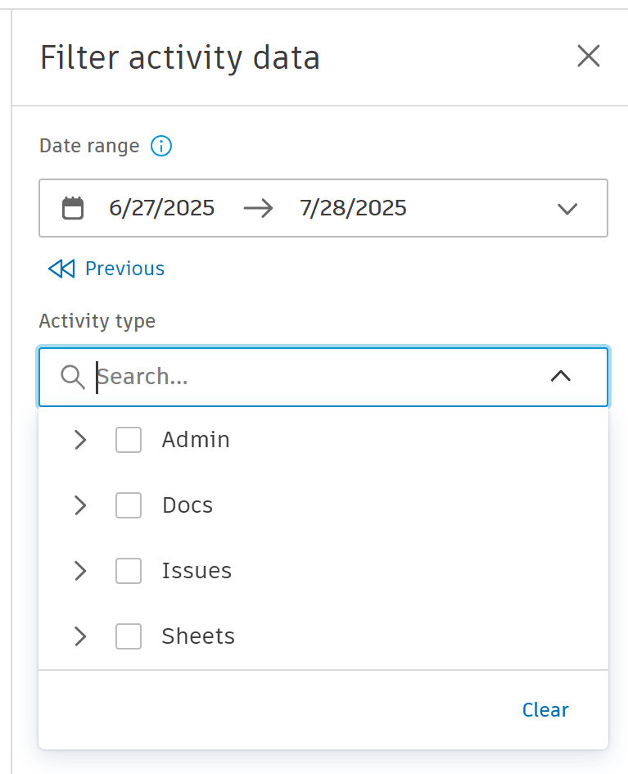
Task: Tick the Sheets checkbox
Action: (129, 636)
